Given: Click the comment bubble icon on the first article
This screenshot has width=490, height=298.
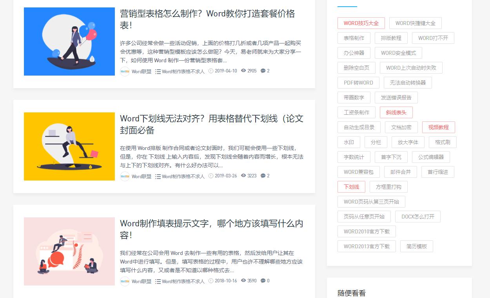Looking at the screenshot, I should tap(263, 71).
